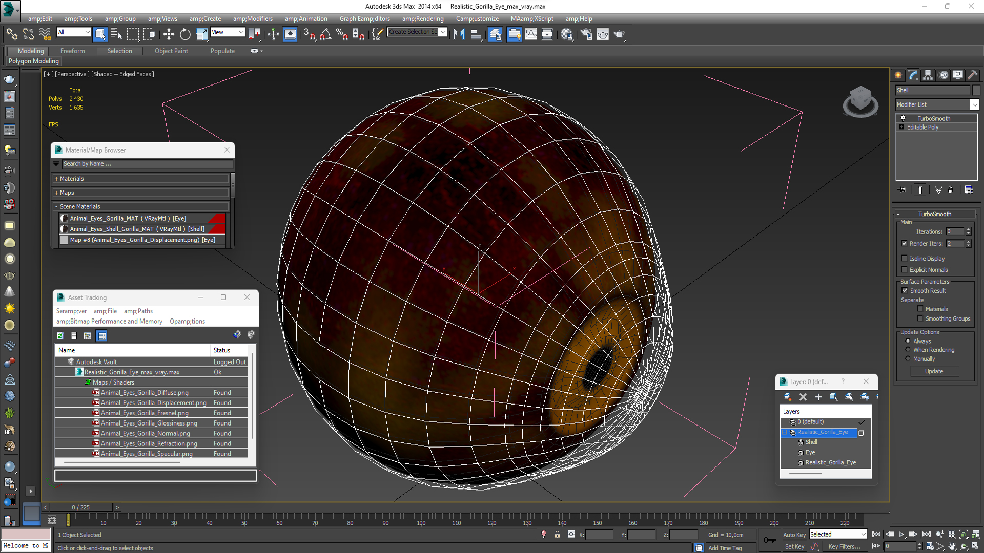Screen dimensions: 984x553
Task: Toggle the Smooth Result checkbox
Action: click(905, 290)
